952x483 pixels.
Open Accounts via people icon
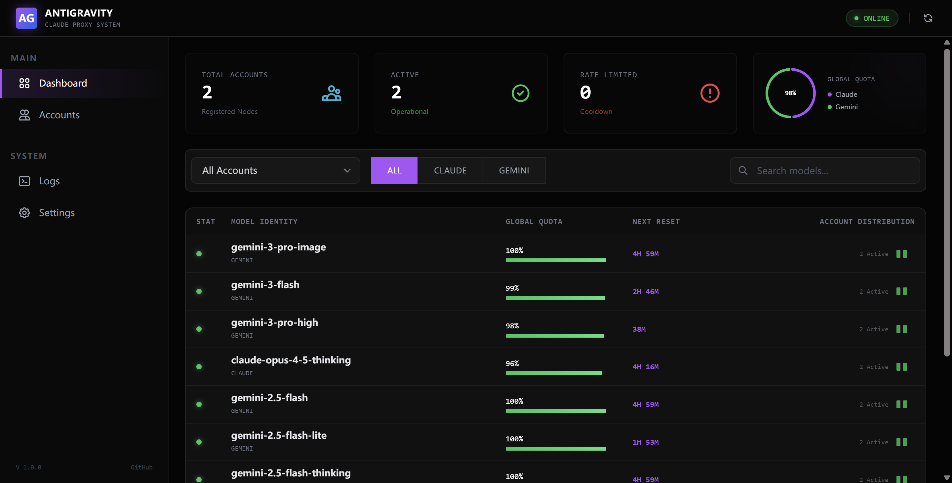pyautogui.click(x=24, y=115)
